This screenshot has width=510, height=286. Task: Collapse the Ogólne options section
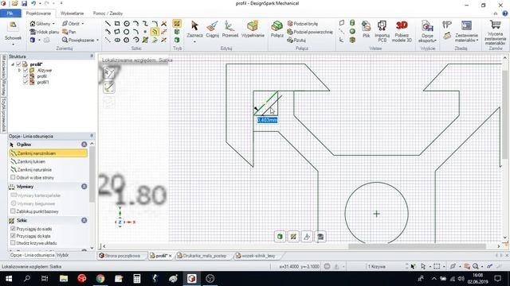pos(84,145)
